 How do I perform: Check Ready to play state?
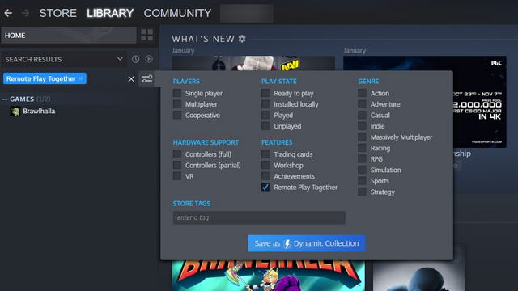click(265, 94)
